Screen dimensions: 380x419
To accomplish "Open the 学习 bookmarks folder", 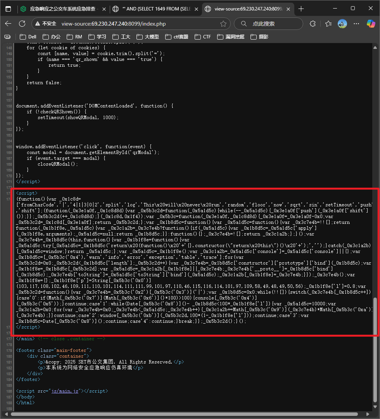I will (97, 36).
